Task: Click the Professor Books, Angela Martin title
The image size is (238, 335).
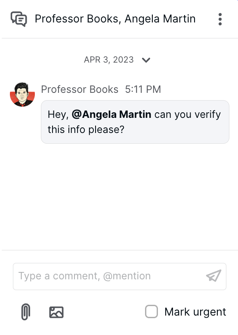Action: (115, 19)
